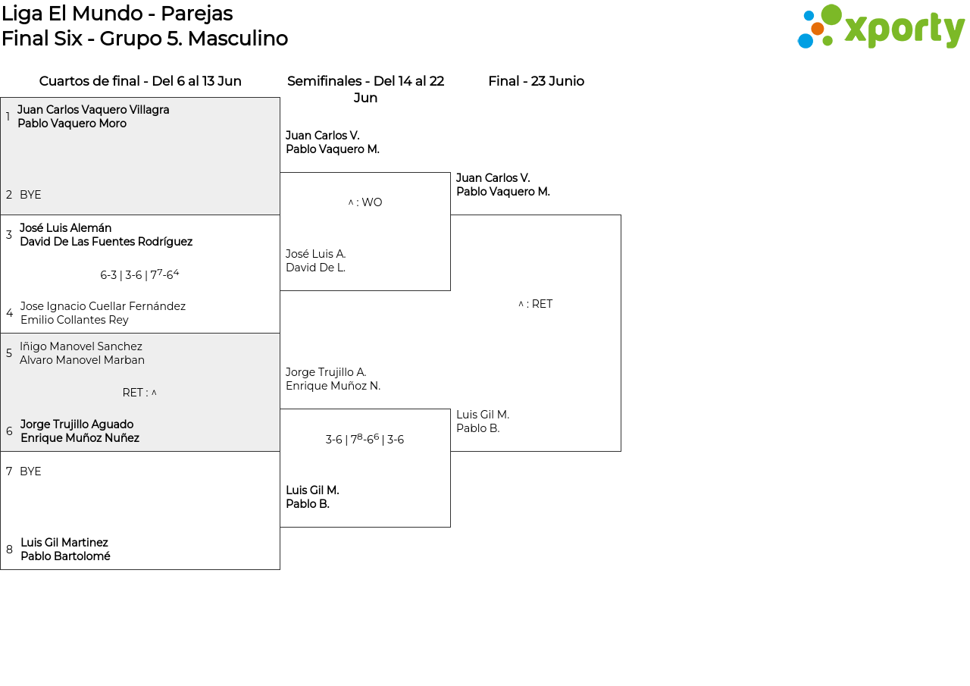This screenshot has height=686, width=970.
Task: Click David De Las Fuentes Rodríguez
Action: click(106, 242)
